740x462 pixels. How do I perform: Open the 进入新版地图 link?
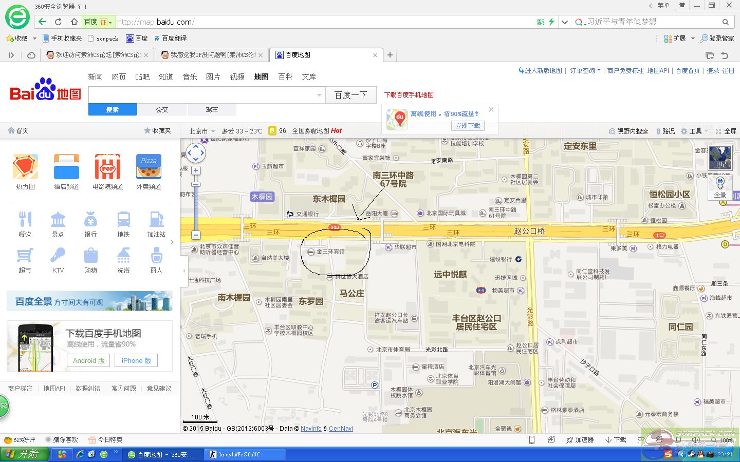pos(540,71)
